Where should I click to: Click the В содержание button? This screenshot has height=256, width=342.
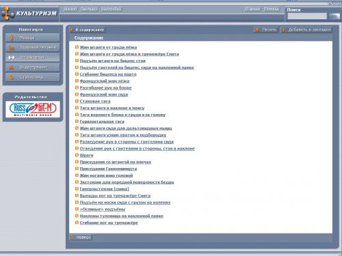click(x=88, y=30)
